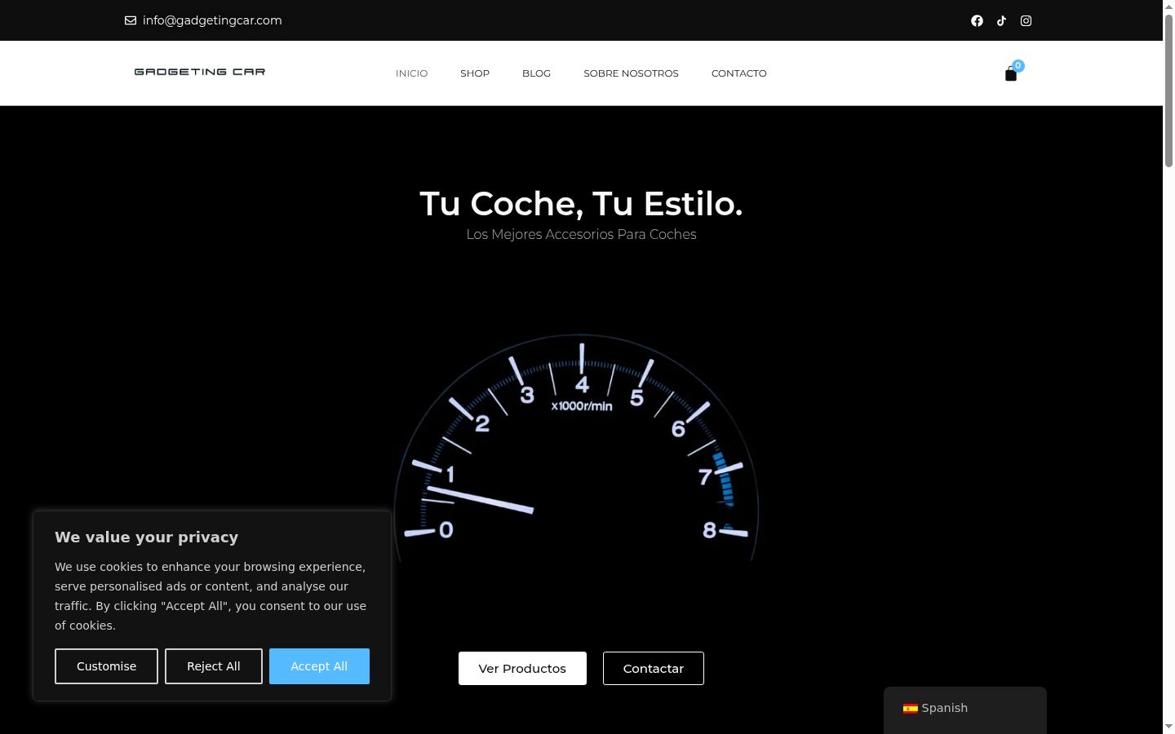Click the cart count badge showing 0

(1018, 65)
